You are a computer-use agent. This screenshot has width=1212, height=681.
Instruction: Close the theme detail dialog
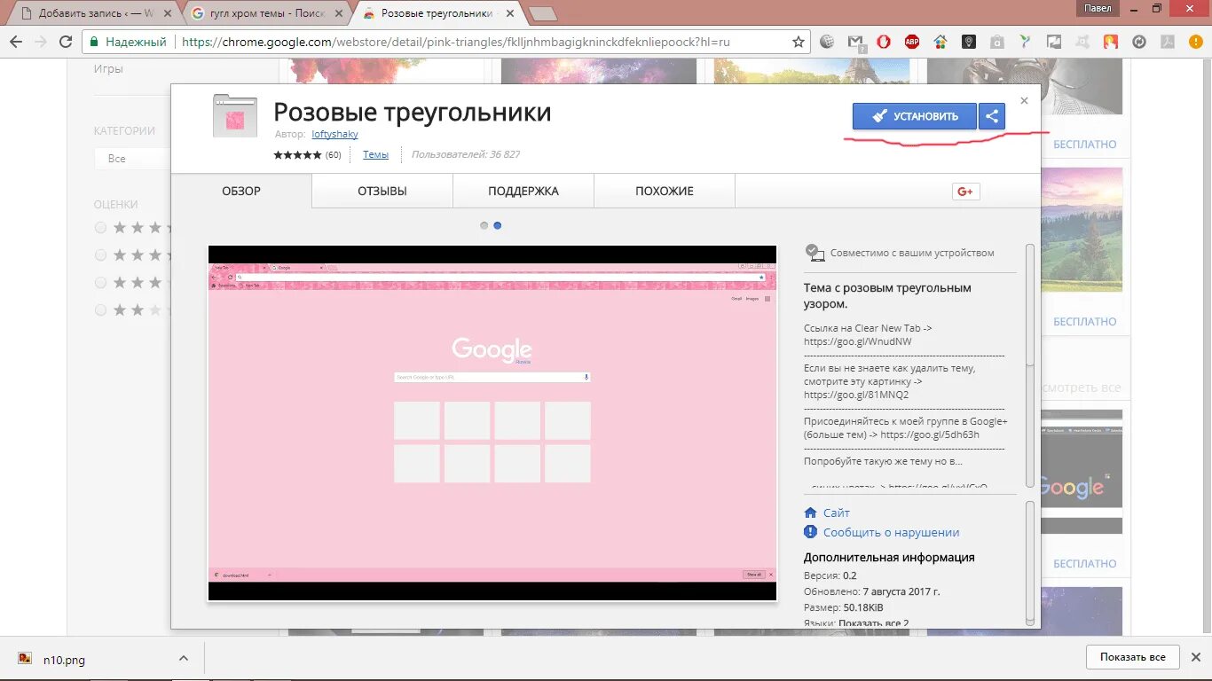click(1024, 101)
